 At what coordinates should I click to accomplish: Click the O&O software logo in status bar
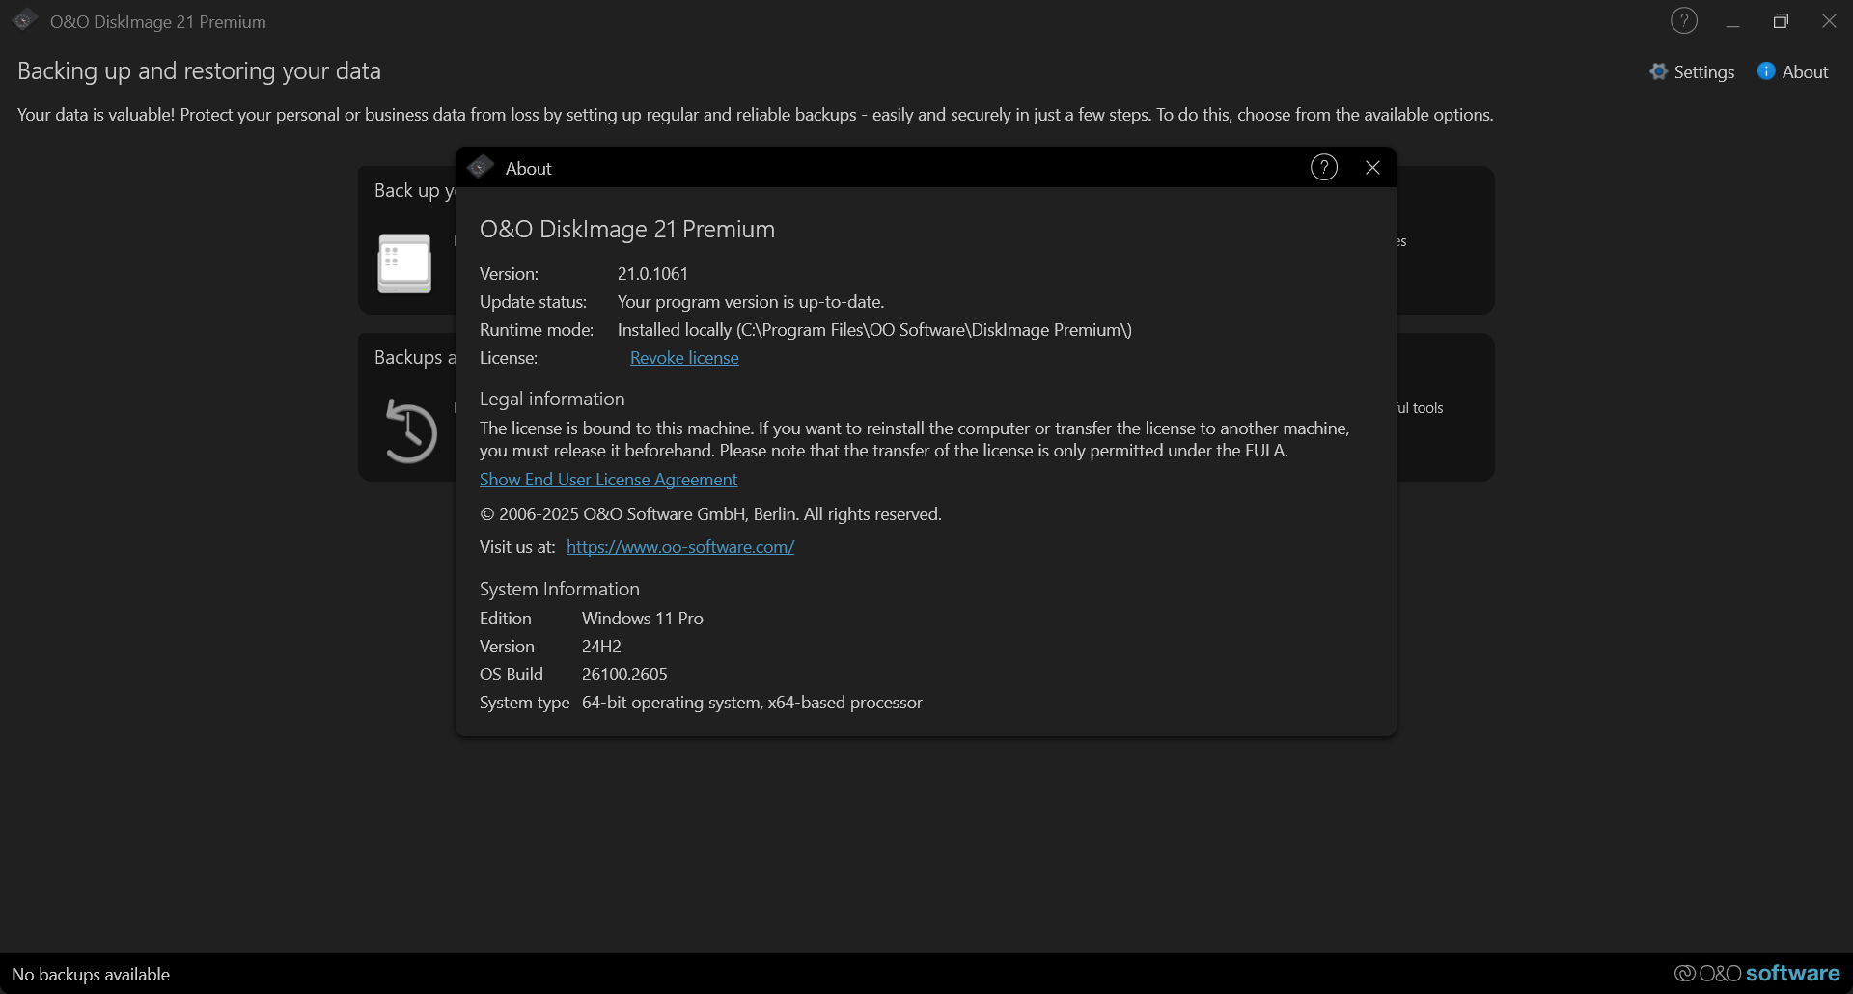(1756, 973)
